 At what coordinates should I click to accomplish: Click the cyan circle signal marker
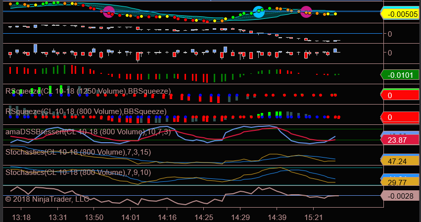(259, 12)
